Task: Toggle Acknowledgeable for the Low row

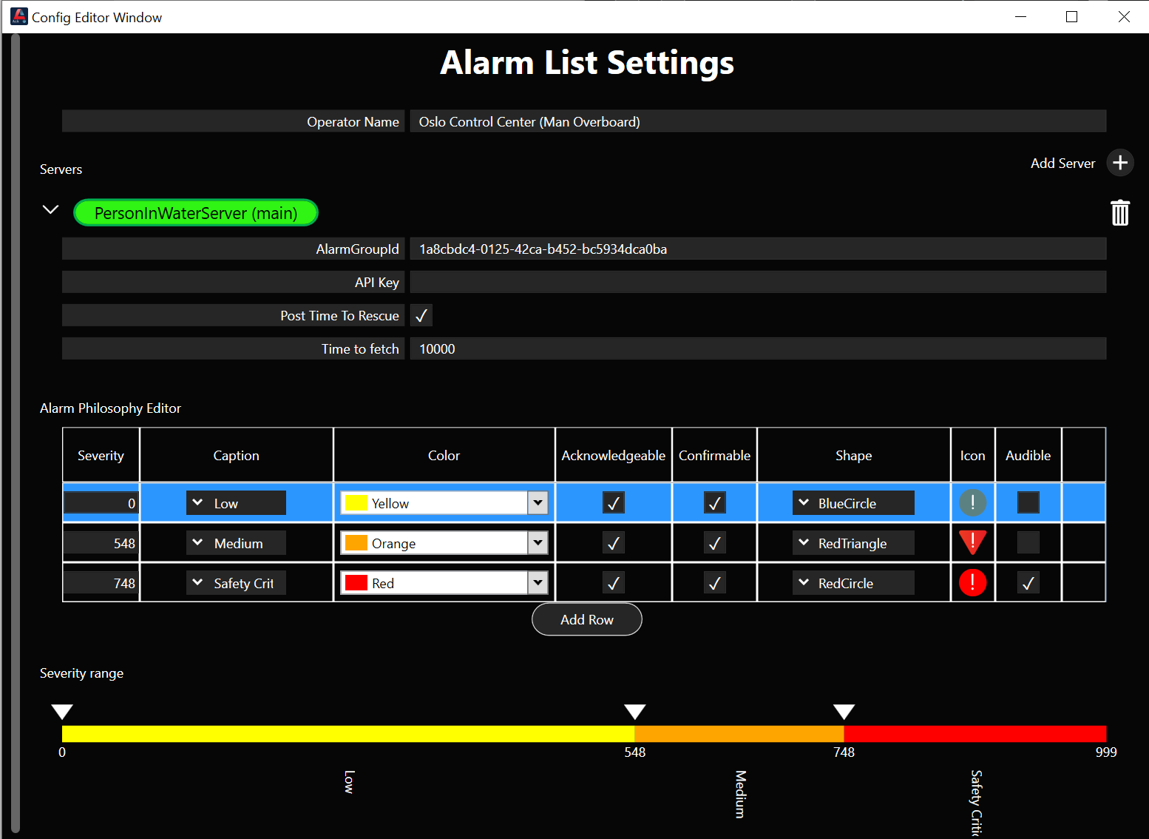Action: [x=613, y=502]
